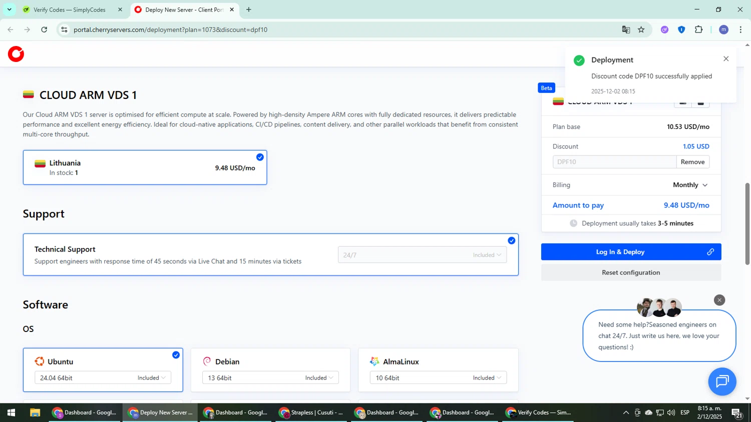
Task: Click the taskbar clock 8:15 a. m.
Action: pos(709,408)
